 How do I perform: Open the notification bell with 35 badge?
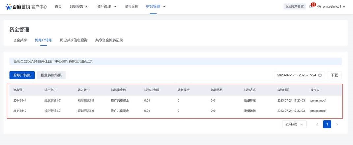[311, 7]
